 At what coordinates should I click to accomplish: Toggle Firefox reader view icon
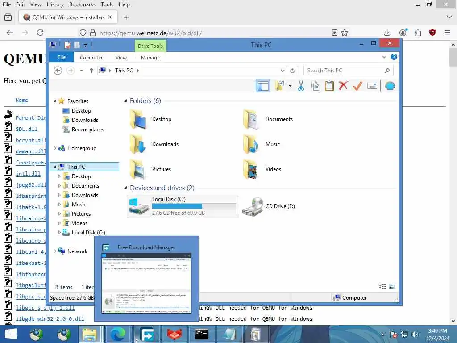point(335,33)
